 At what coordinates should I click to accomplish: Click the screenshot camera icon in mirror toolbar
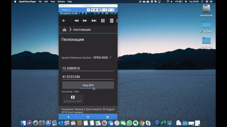pyautogui.click(x=99, y=10)
